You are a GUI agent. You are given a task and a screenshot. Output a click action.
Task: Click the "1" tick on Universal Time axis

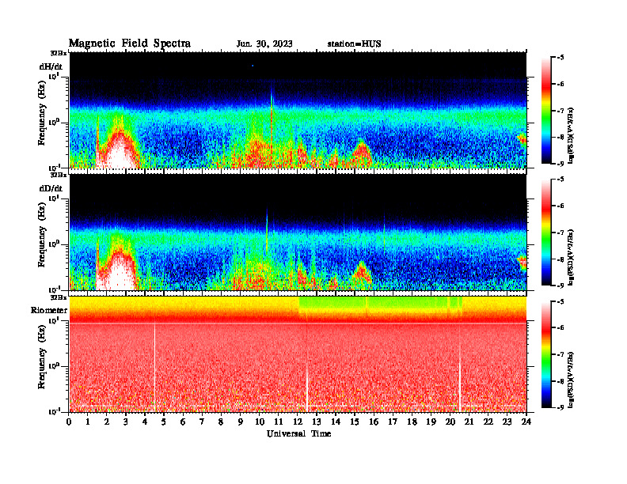[x=88, y=422]
